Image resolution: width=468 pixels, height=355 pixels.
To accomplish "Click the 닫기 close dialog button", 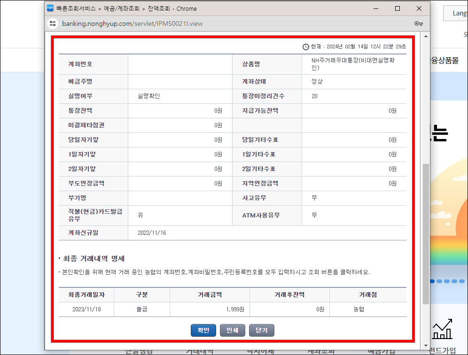I will 261,330.
